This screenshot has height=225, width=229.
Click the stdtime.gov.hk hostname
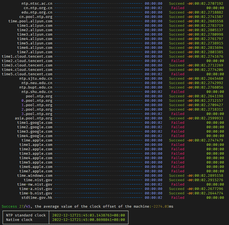click(37, 198)
